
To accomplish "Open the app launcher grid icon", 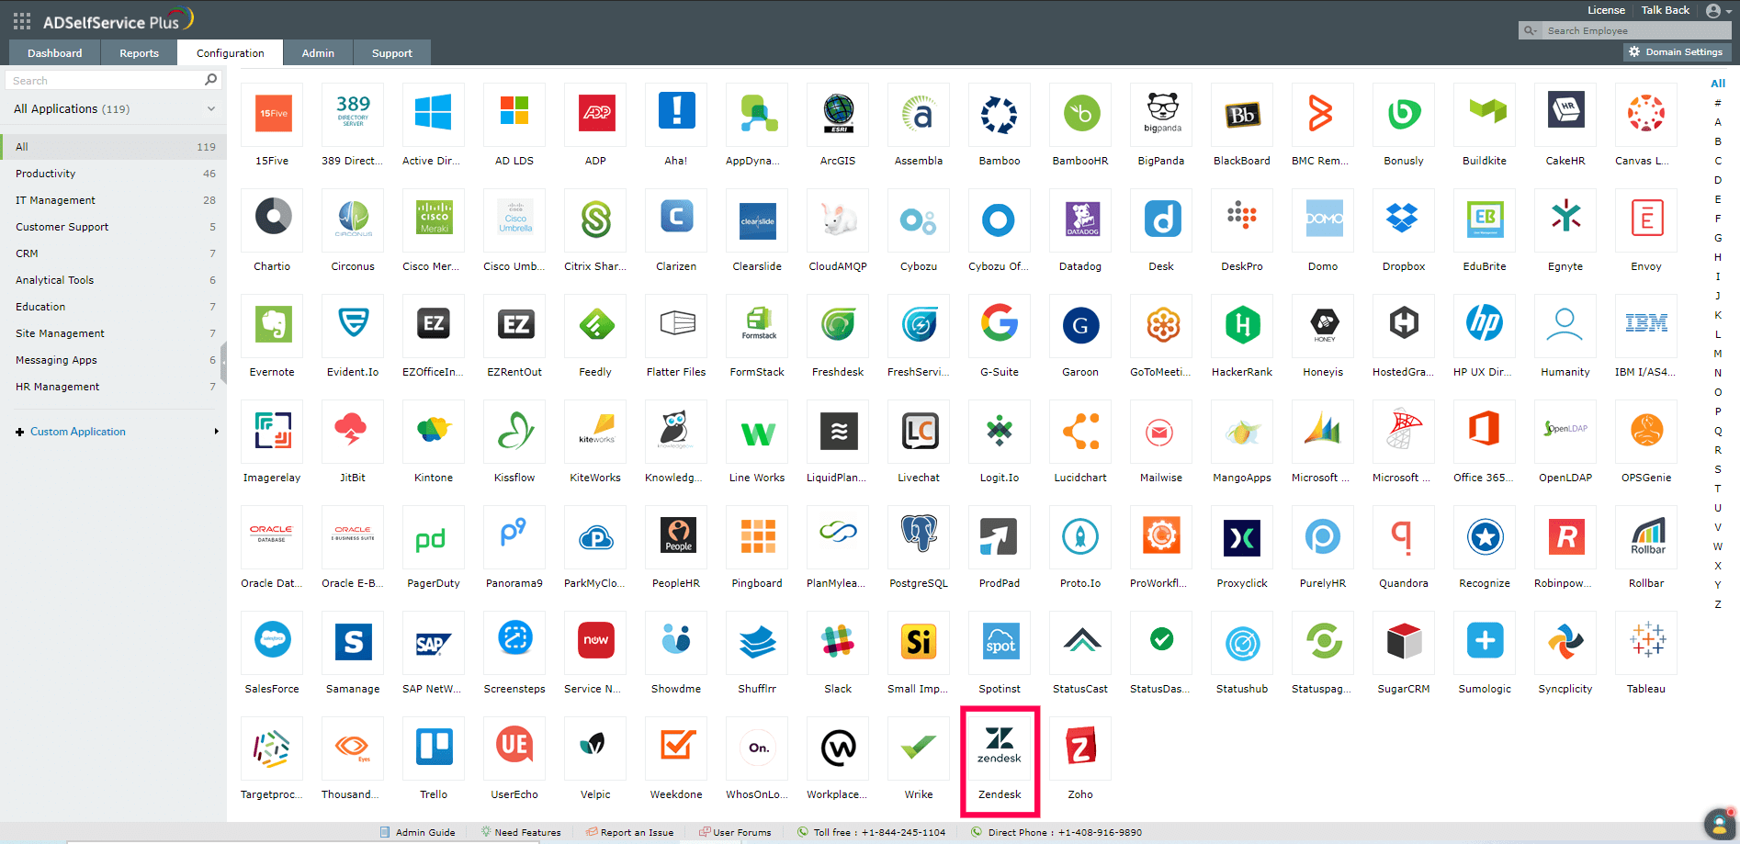I will coord(22,21).
